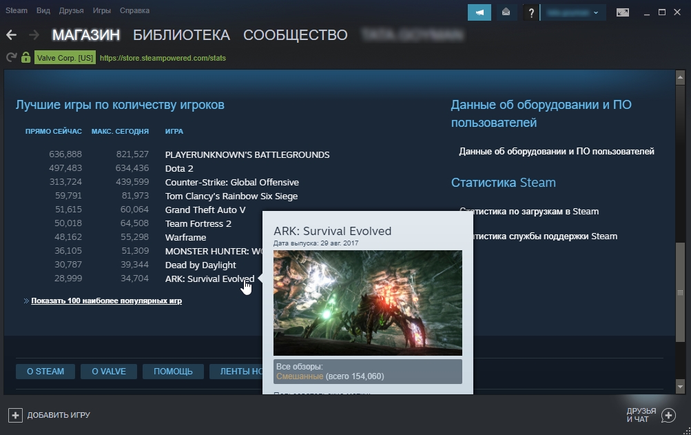Click the ПРЯМО СЕЙЧАС column header
This screenshot has height=435, width=691.
[53, 132]
